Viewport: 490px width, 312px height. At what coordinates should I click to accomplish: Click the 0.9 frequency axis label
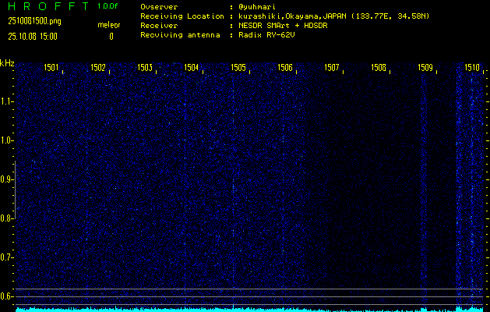[x=6, y=179]
